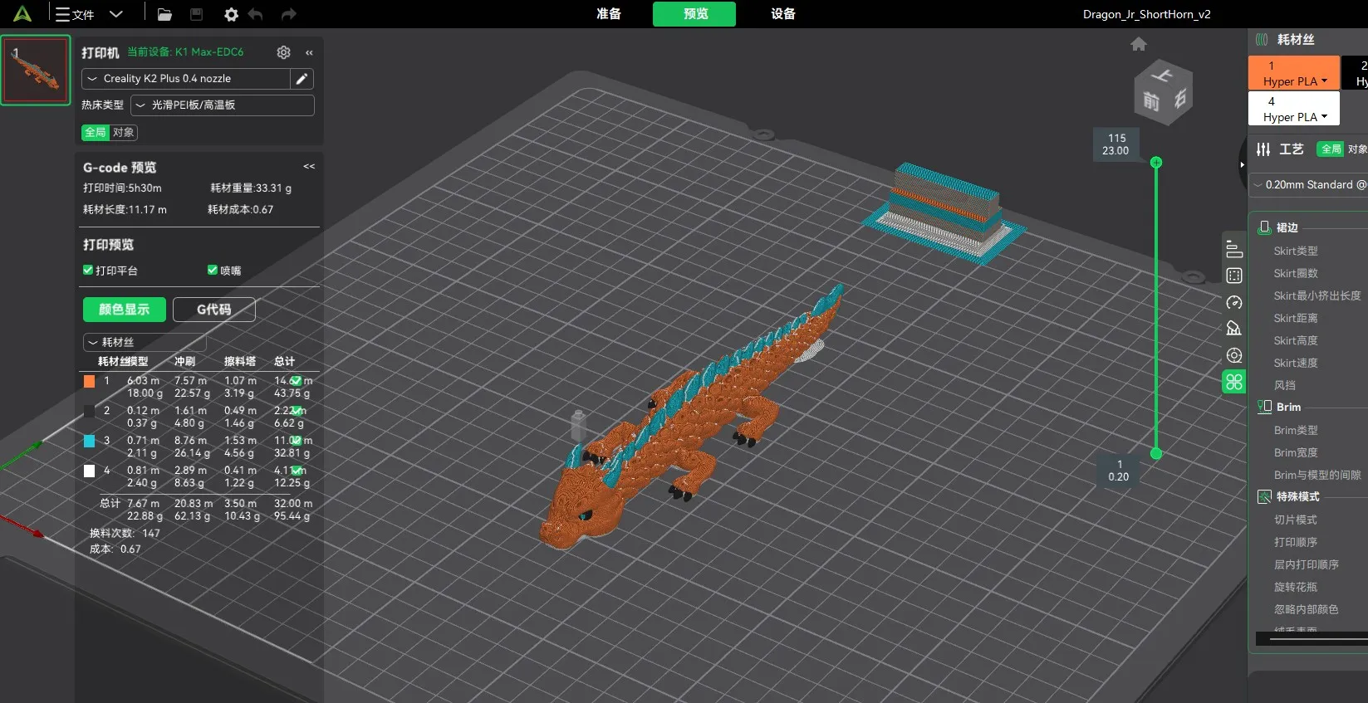Toggle filament 2 visibility checkbox
1368x703 pixels.
(x=297, y=411)
